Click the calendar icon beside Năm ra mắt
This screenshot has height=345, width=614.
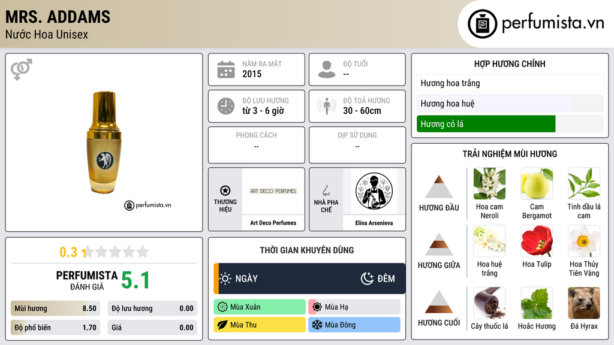226,69
